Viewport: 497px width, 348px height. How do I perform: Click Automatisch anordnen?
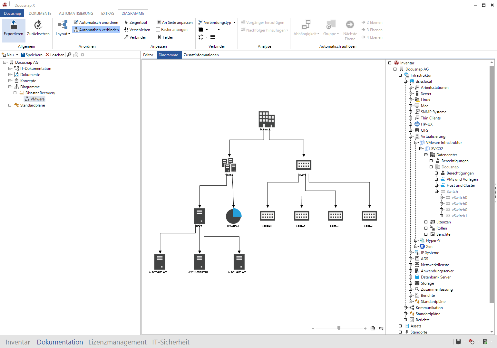pos(96,23)
